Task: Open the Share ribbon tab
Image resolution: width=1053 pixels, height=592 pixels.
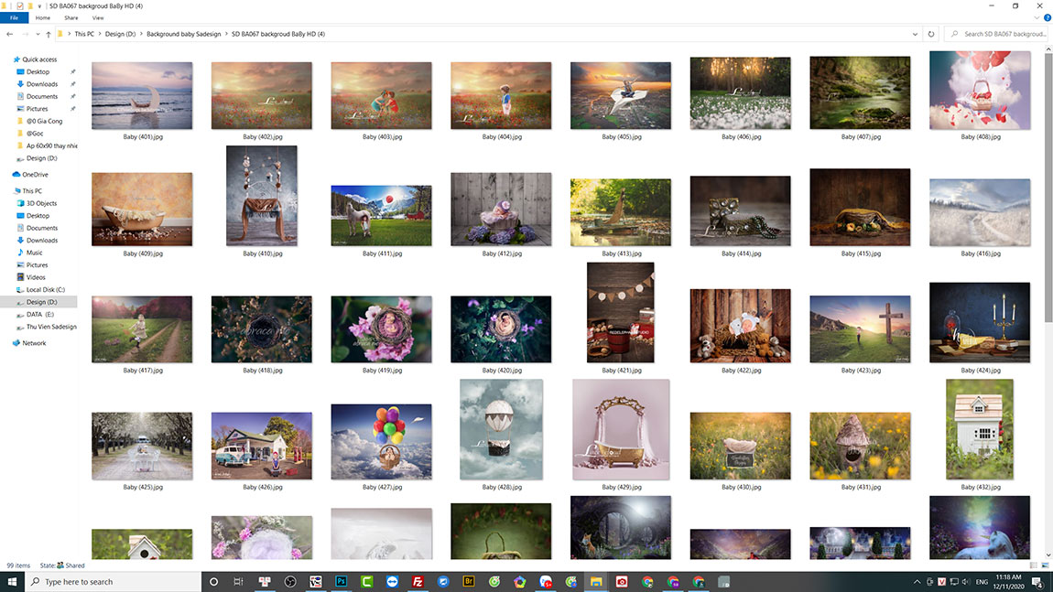Action: [x=71, y=18]
